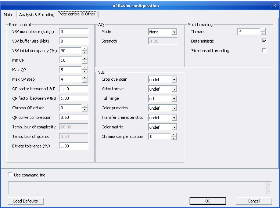
Task: Expand the Full range dropdown
Action: (174, 99)
